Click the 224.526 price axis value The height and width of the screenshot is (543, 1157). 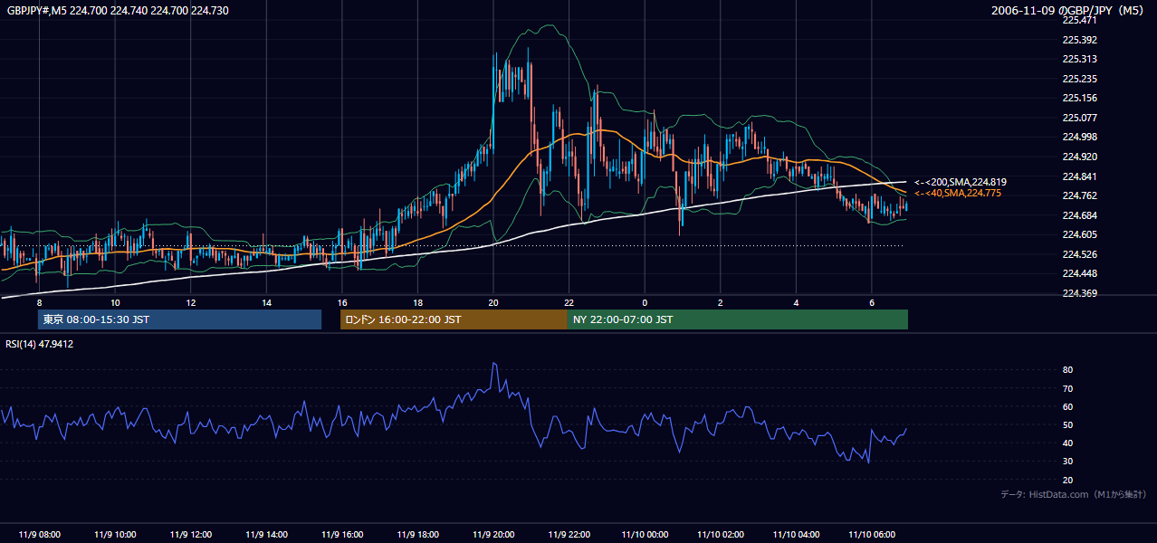[x=1079, y=254]
